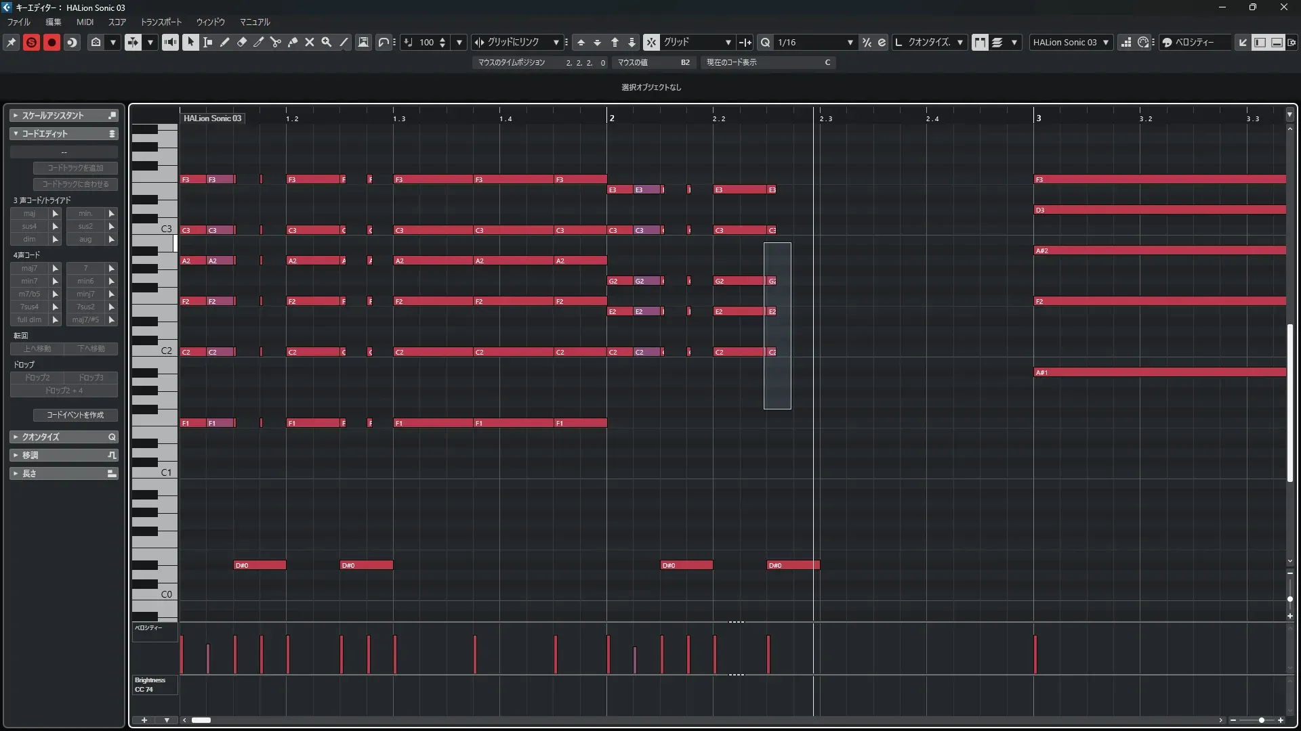Click bar 3 on the ruler

1038,118
